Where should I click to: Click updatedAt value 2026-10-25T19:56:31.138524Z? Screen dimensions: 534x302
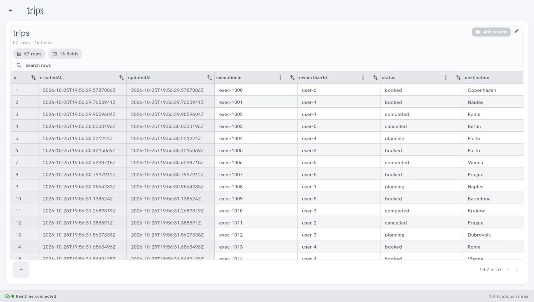click(x=170, y=199)
